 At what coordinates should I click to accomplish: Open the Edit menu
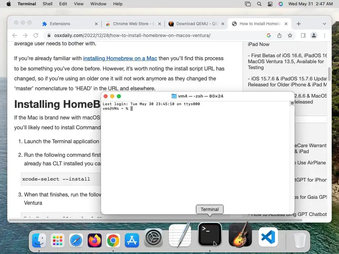point(63,4)
